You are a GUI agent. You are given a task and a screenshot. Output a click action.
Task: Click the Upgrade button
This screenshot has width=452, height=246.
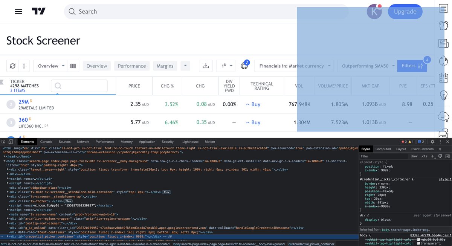coord(405,12)
